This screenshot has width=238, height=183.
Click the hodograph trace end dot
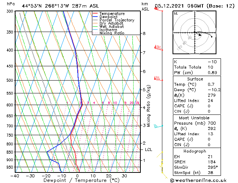212,37
